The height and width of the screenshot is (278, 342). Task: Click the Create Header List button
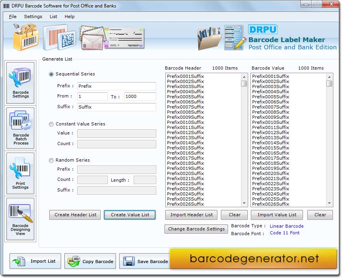(x=75, y=215)
